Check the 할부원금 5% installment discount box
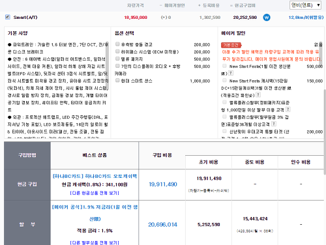Screen dimensions: 326x245 (x=224, y=117)
